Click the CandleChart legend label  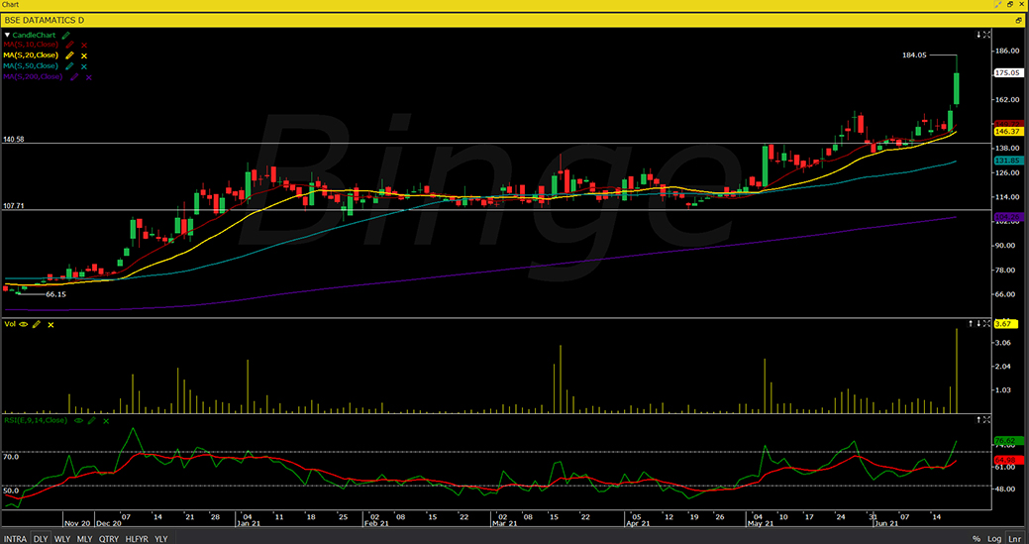click(35, 34)
